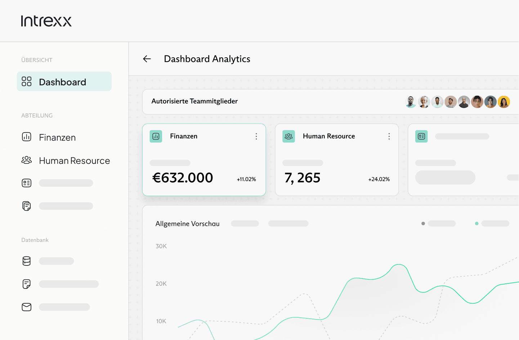Viewport: 519px width, 340px height.
Task: Click the first team member avatar
Action: tap(411, 102)
